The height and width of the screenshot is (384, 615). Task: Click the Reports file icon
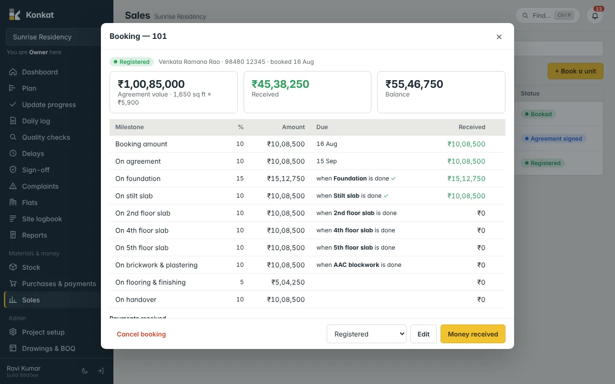13,235
